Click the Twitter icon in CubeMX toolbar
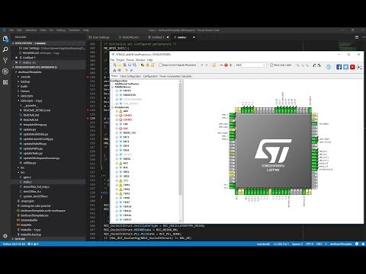Image resolution: width=366 pixels, height=274 pixels. click(x=345, y=67)
